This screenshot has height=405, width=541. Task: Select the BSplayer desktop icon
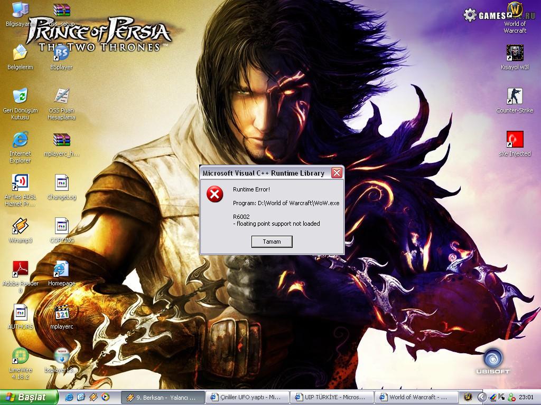tap(61, 53)
